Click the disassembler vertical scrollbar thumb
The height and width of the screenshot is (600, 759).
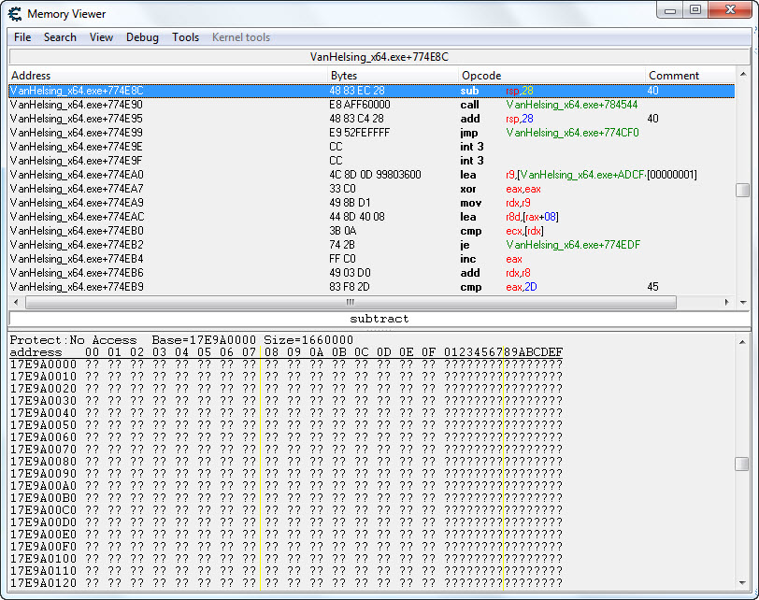pyautogui.click(x=742, y=190)
